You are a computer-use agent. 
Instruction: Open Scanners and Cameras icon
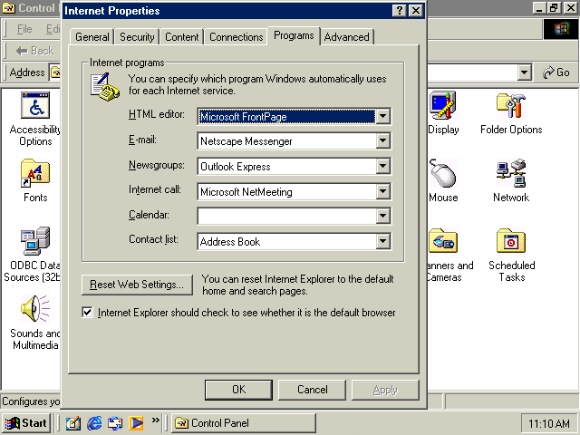click(x=443, y=241)
